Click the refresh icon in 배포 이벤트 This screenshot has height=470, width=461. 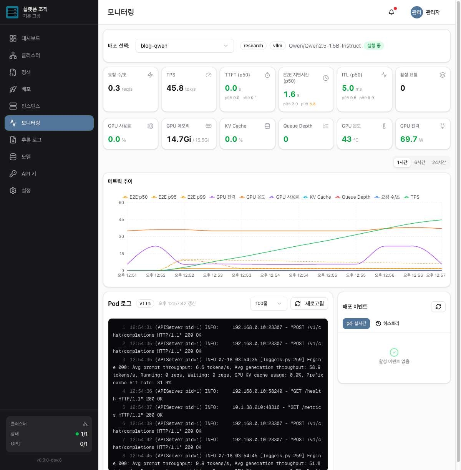[438, 307]
